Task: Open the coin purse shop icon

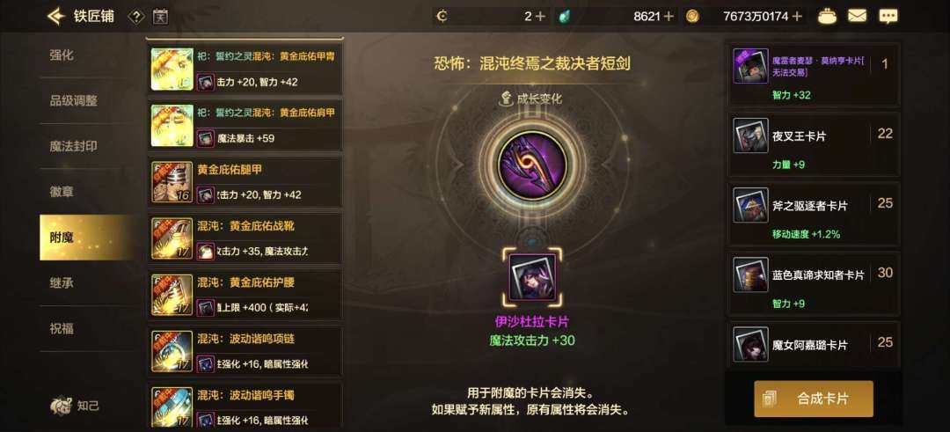Action: coord(827,17)
